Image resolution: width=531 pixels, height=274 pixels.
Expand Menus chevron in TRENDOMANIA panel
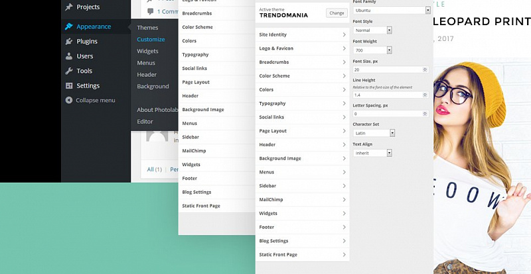point(344,172)
